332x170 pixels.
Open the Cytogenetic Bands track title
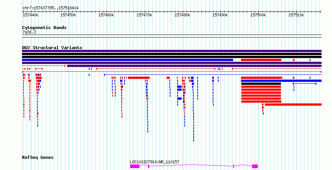44,28
